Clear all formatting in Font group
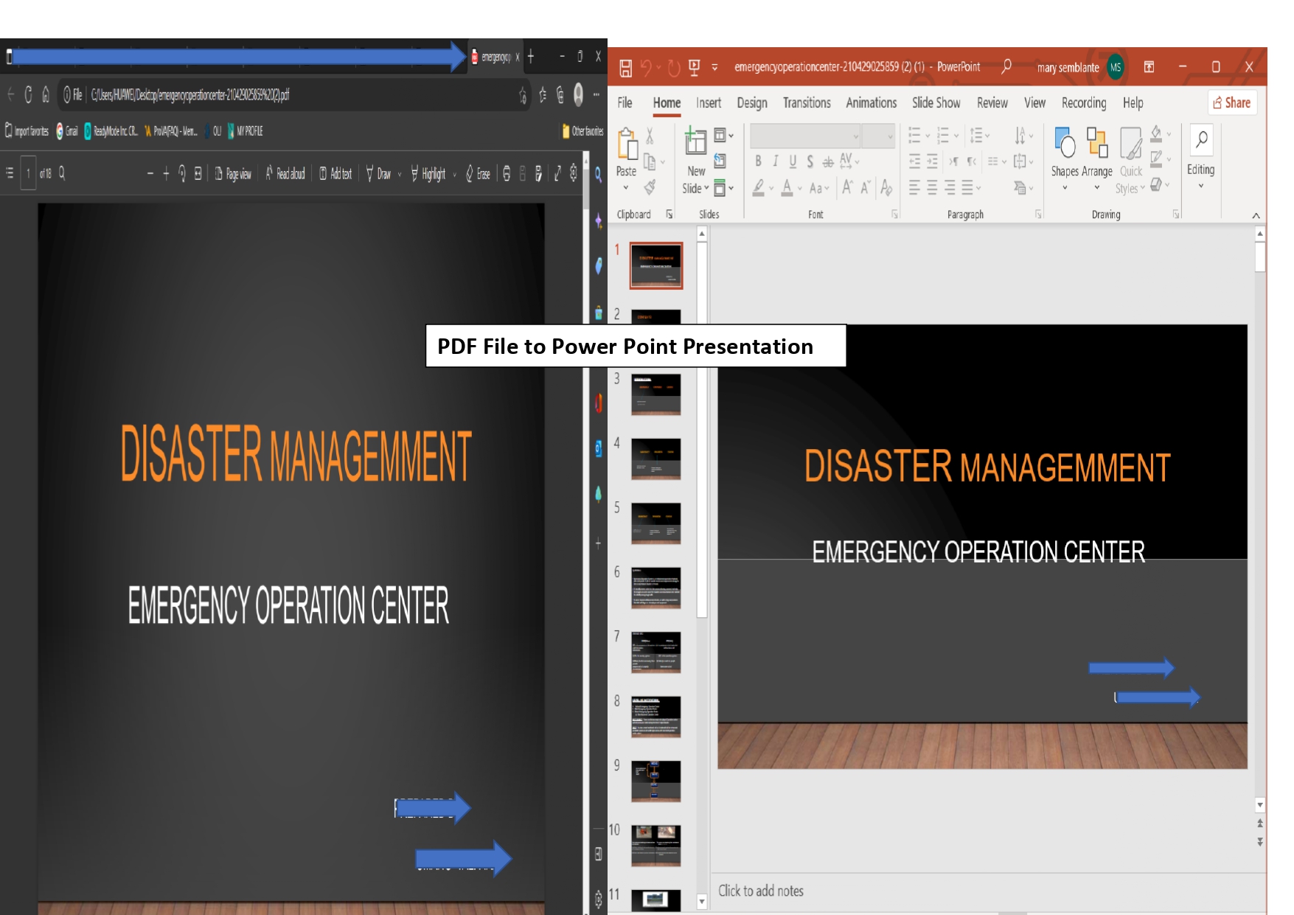Image resolution: width=1294 pixels, height=915 pixels. pos(886,187)
